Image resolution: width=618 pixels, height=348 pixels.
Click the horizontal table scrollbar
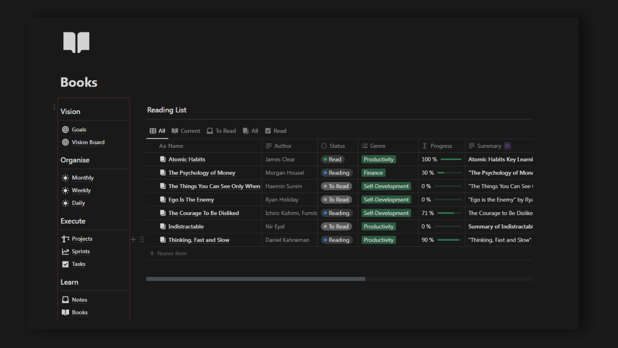click(256, 279)
